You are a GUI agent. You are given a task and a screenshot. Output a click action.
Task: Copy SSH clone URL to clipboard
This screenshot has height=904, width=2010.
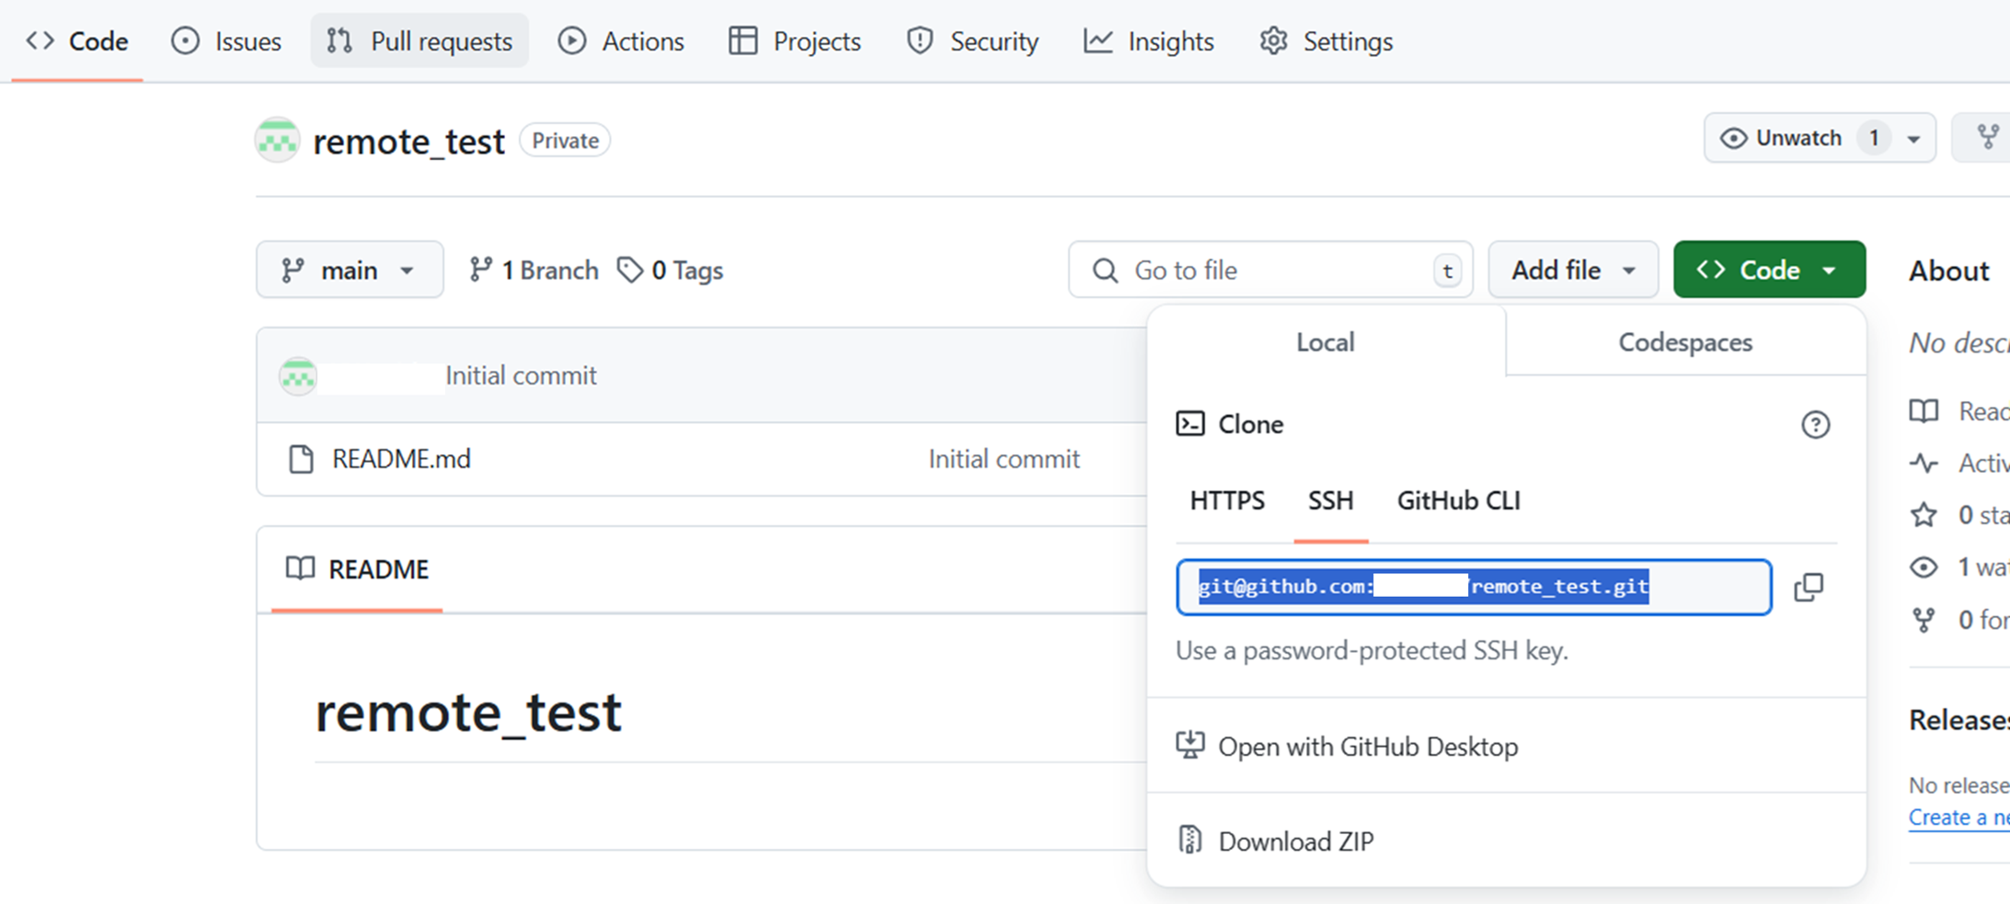point(1809,587)
